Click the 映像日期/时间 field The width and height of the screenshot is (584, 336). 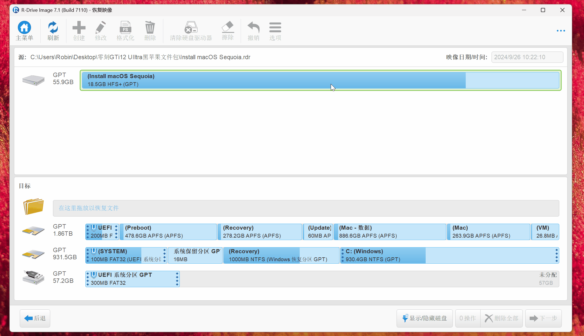(527, 57)
